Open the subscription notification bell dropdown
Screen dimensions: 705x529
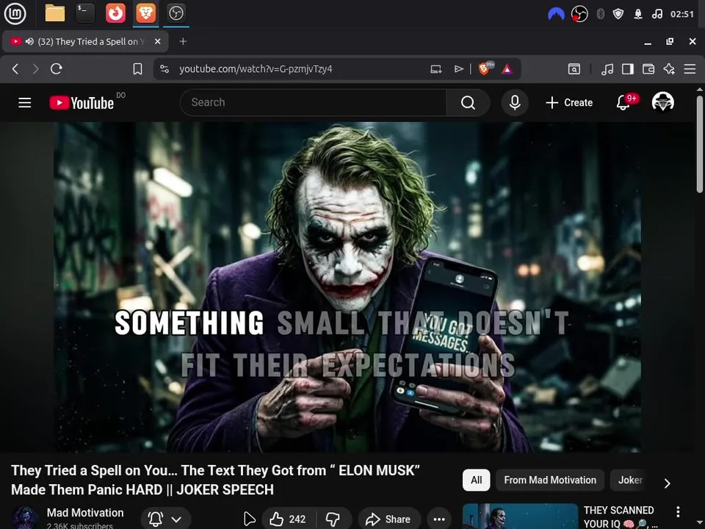pos(166,519)
